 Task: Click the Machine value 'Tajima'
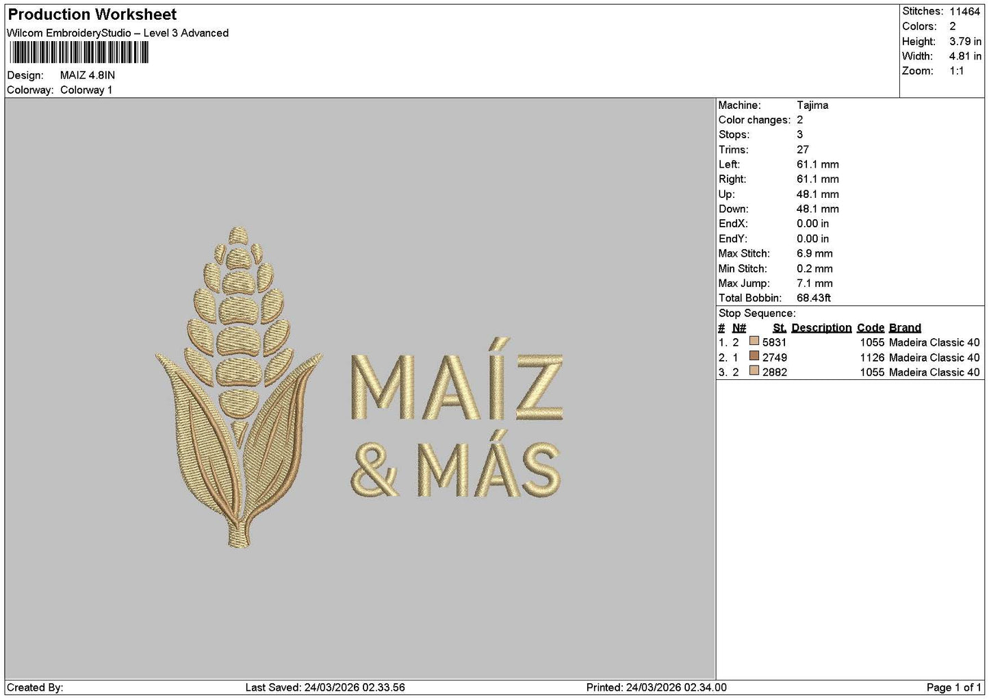812,105
